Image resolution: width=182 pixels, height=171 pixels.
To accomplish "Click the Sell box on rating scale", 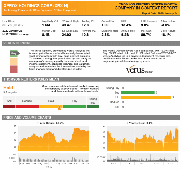I will coord(9,101).
